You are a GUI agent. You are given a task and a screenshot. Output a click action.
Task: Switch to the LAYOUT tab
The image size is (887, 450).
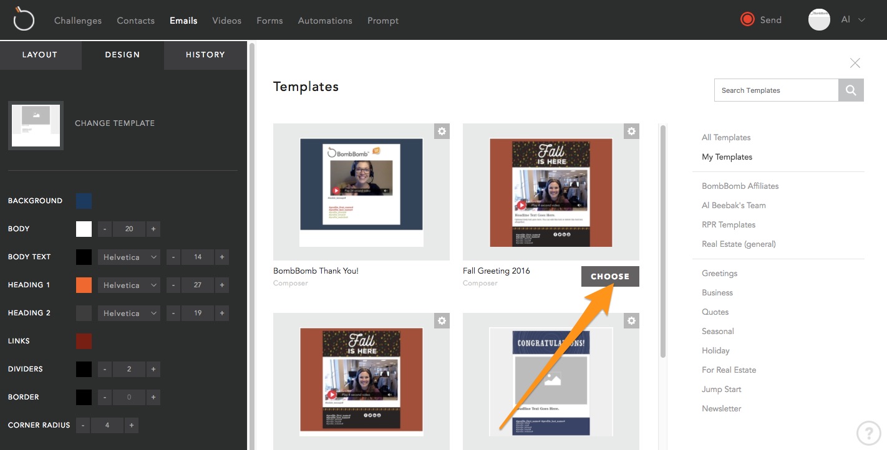(x=40, y=55)
